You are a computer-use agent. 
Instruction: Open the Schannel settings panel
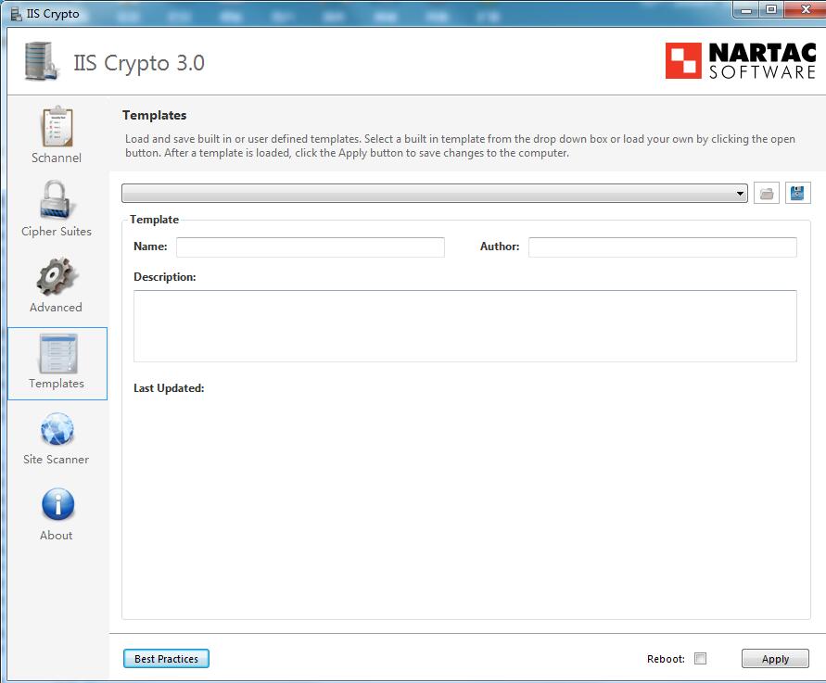coord(56,133)
